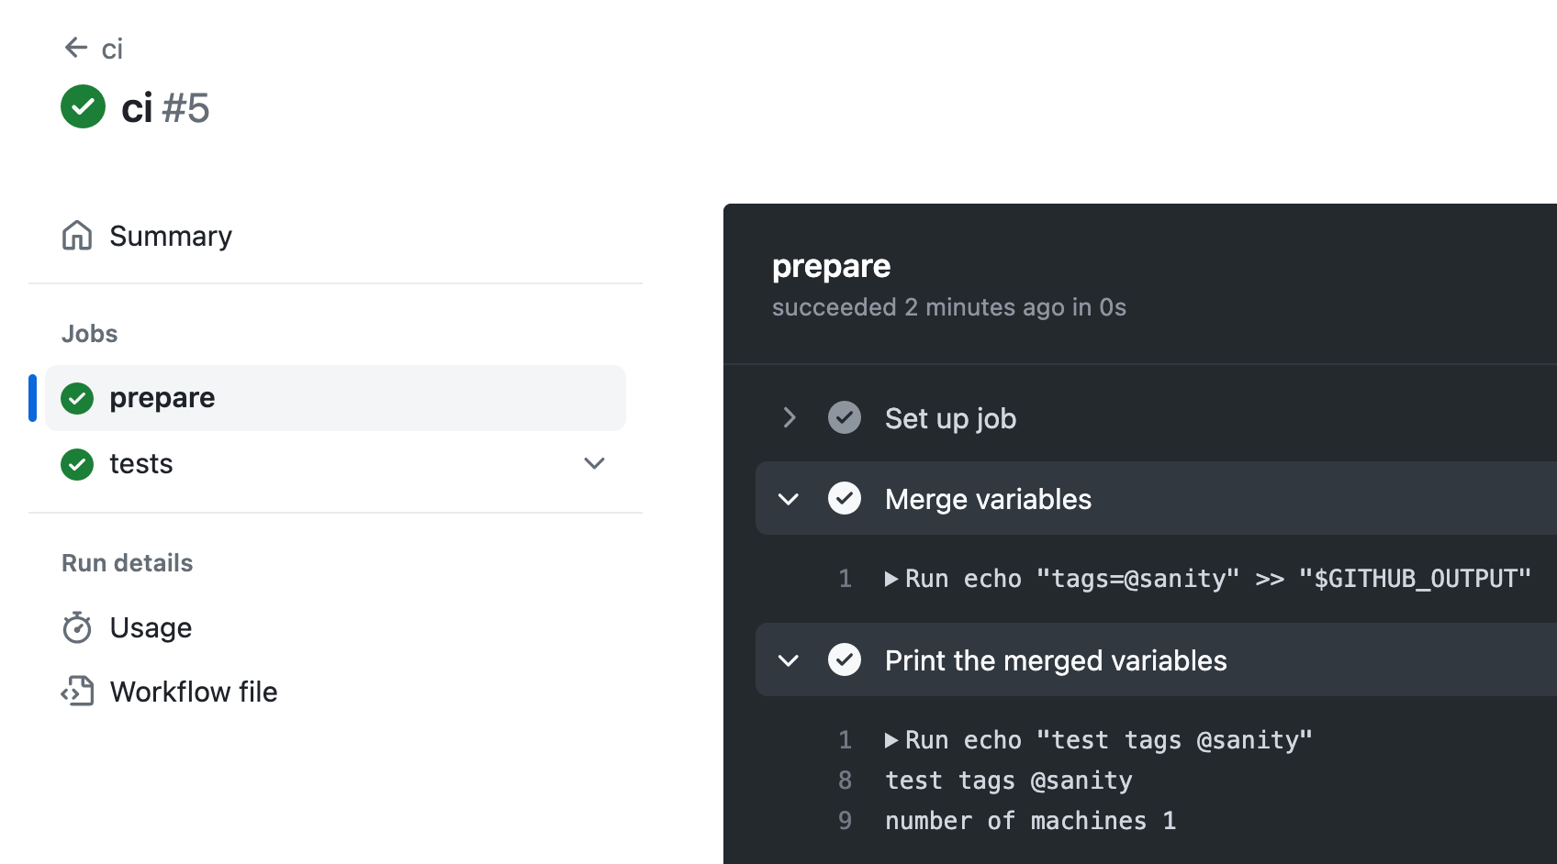
Task: Collapse the Print the merged variables step
Action: 788,659
